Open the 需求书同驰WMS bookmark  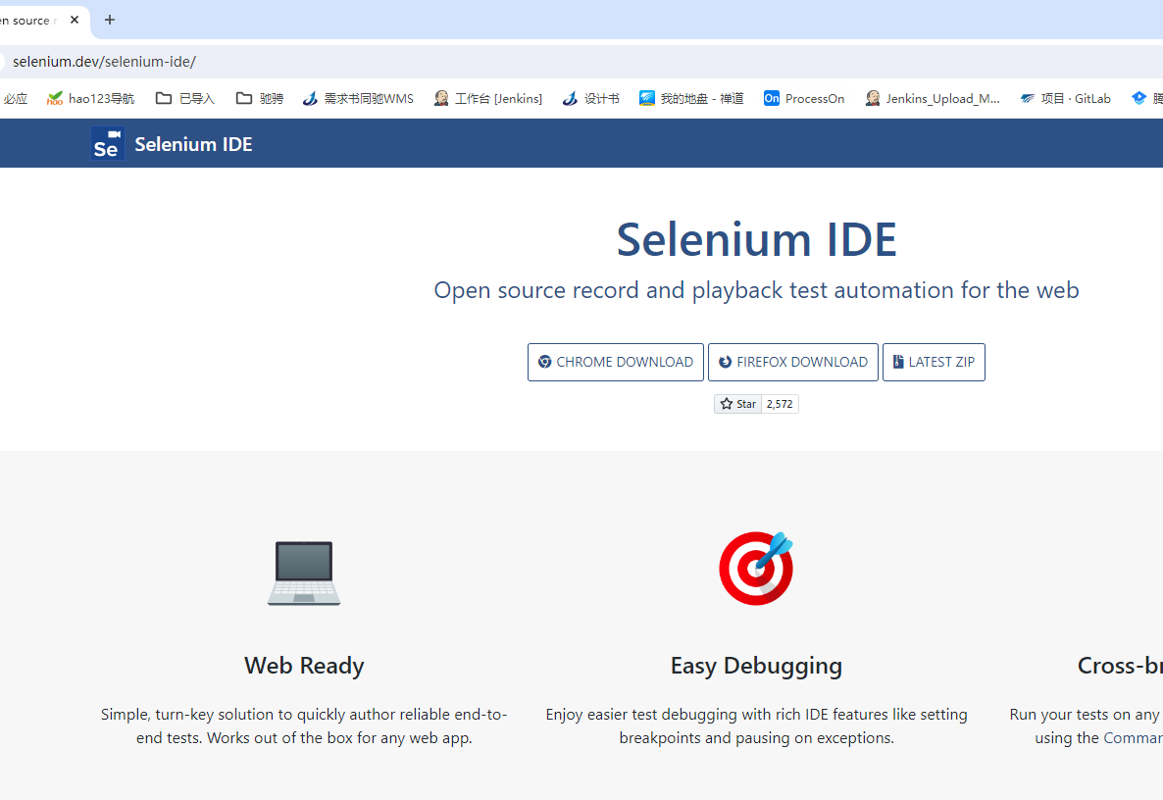pyautogui.click(x=358, y=99)
